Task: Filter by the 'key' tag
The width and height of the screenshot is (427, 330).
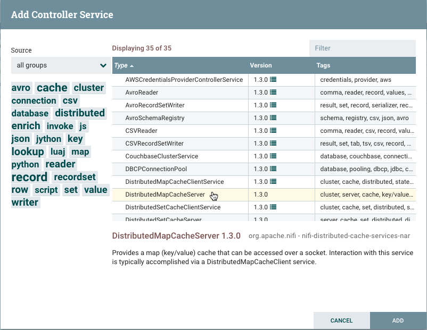Action: 75,139
